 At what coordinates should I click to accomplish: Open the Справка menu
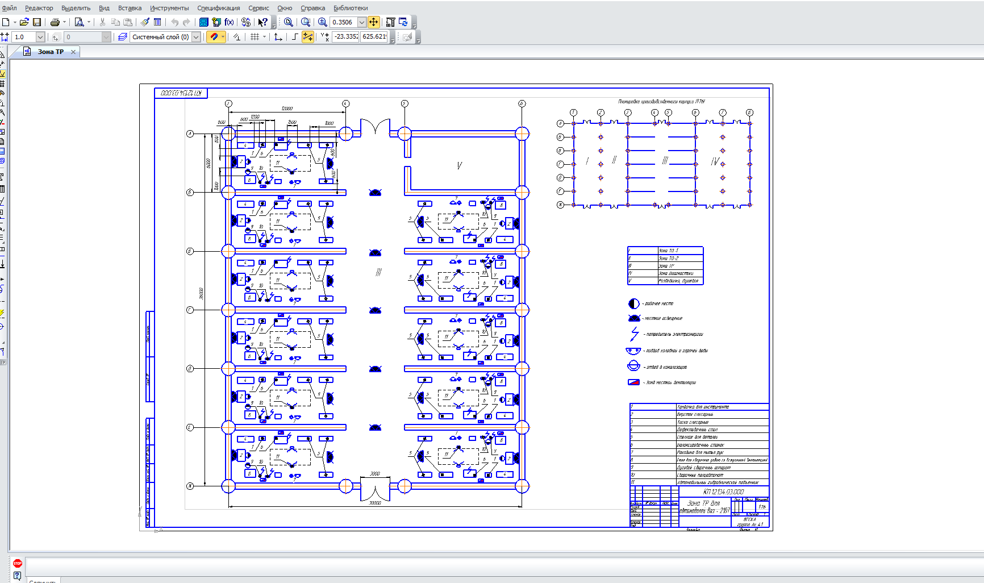tap(312, 8)
